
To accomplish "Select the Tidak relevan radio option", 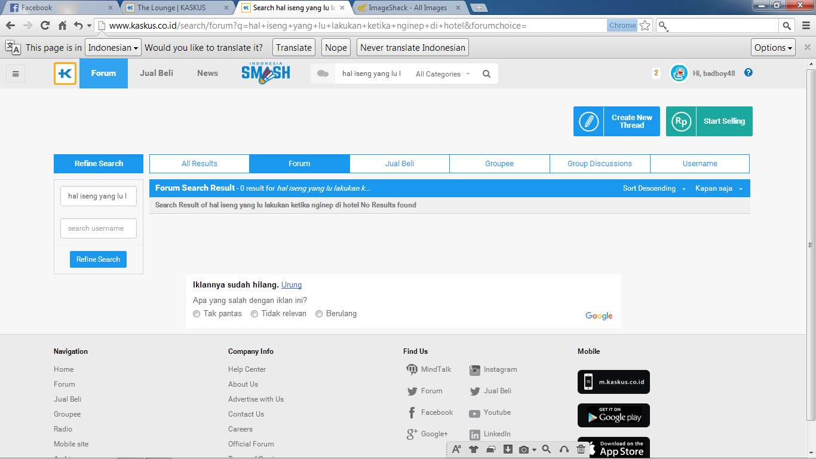I will (254, 314).
